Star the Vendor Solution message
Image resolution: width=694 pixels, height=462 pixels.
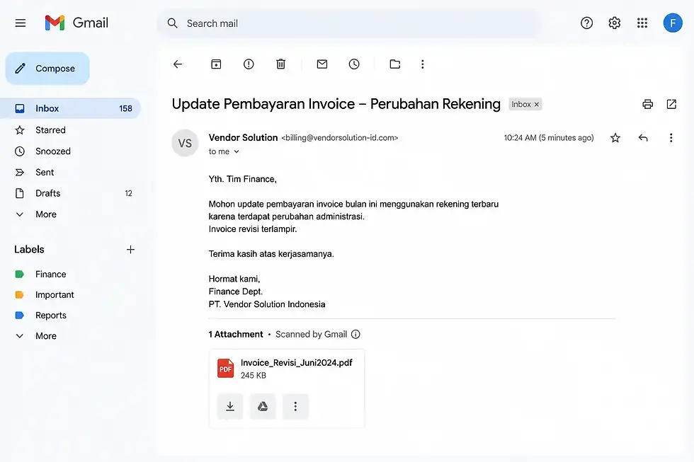(615, 138)
